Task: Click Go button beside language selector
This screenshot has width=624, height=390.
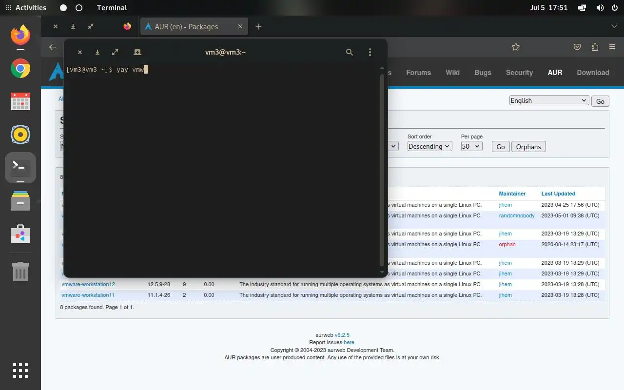Action: click(600, 101)
